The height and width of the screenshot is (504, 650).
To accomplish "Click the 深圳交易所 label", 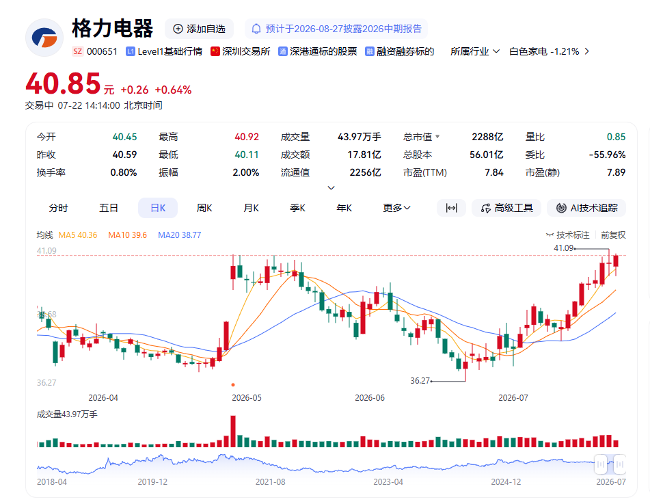I will pyautogui.click(x=246, y=51).
